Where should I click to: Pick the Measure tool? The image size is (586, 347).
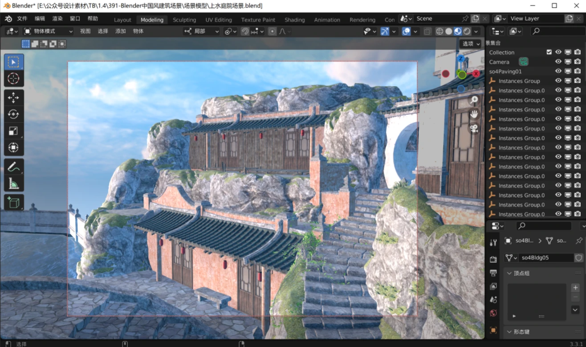click(14, 183)
